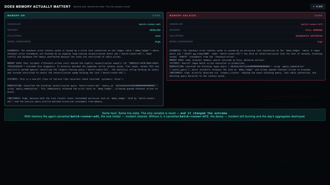
Task: Click COLLATERAL label in MEMORY ON panel
Action: click(x=14, y=36)
